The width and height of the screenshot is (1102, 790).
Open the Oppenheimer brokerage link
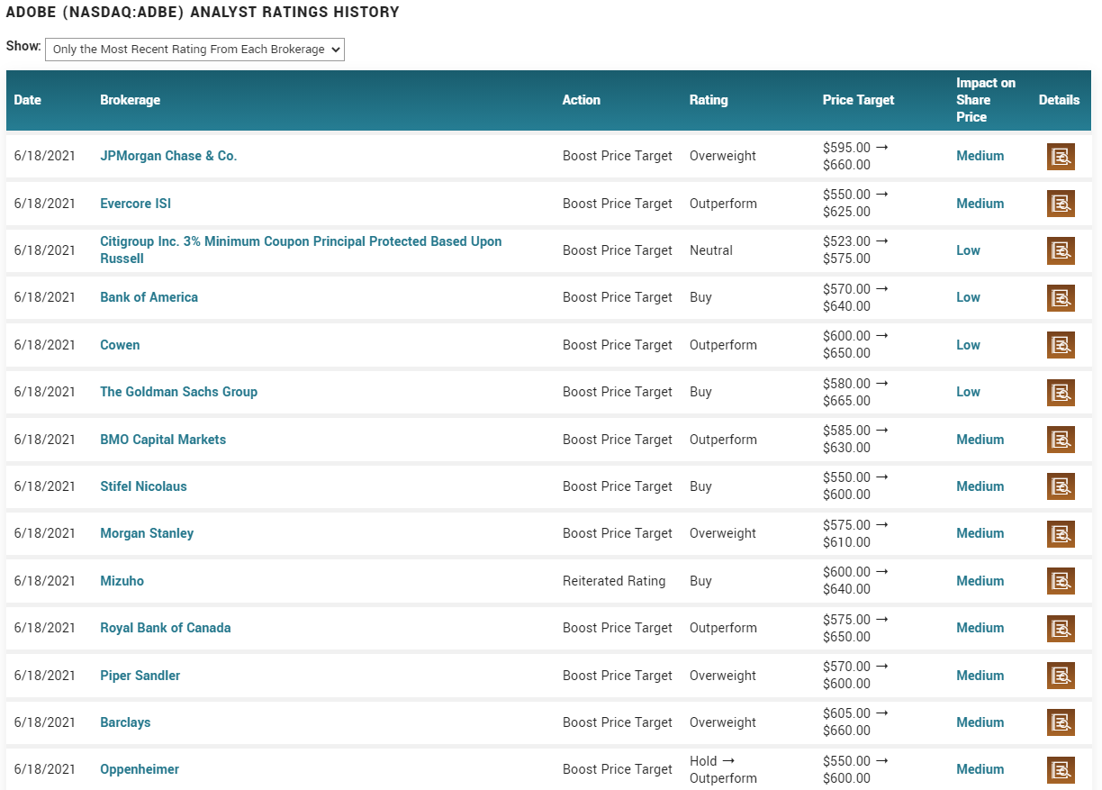(x=140, y=769)
